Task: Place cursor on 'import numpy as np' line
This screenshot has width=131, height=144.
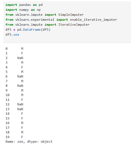Action: coord(23,10)
